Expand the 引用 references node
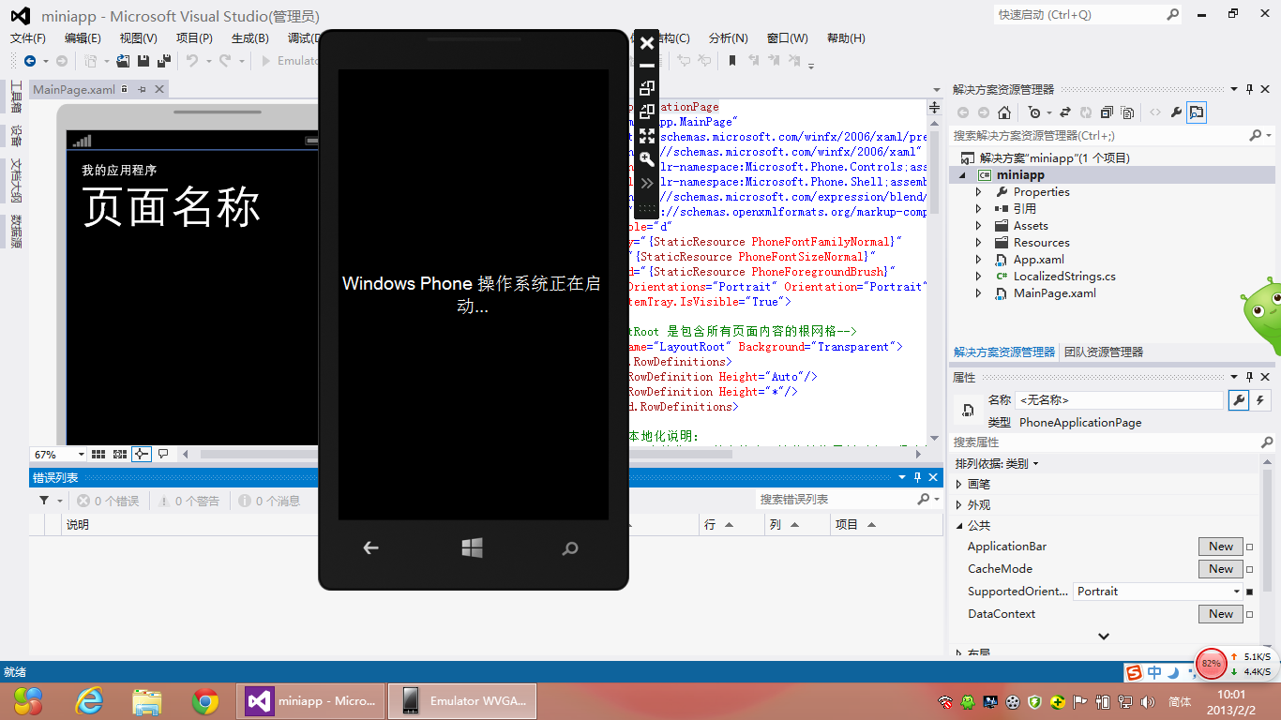Screen dimensions: 1281x720 [979, 209]
